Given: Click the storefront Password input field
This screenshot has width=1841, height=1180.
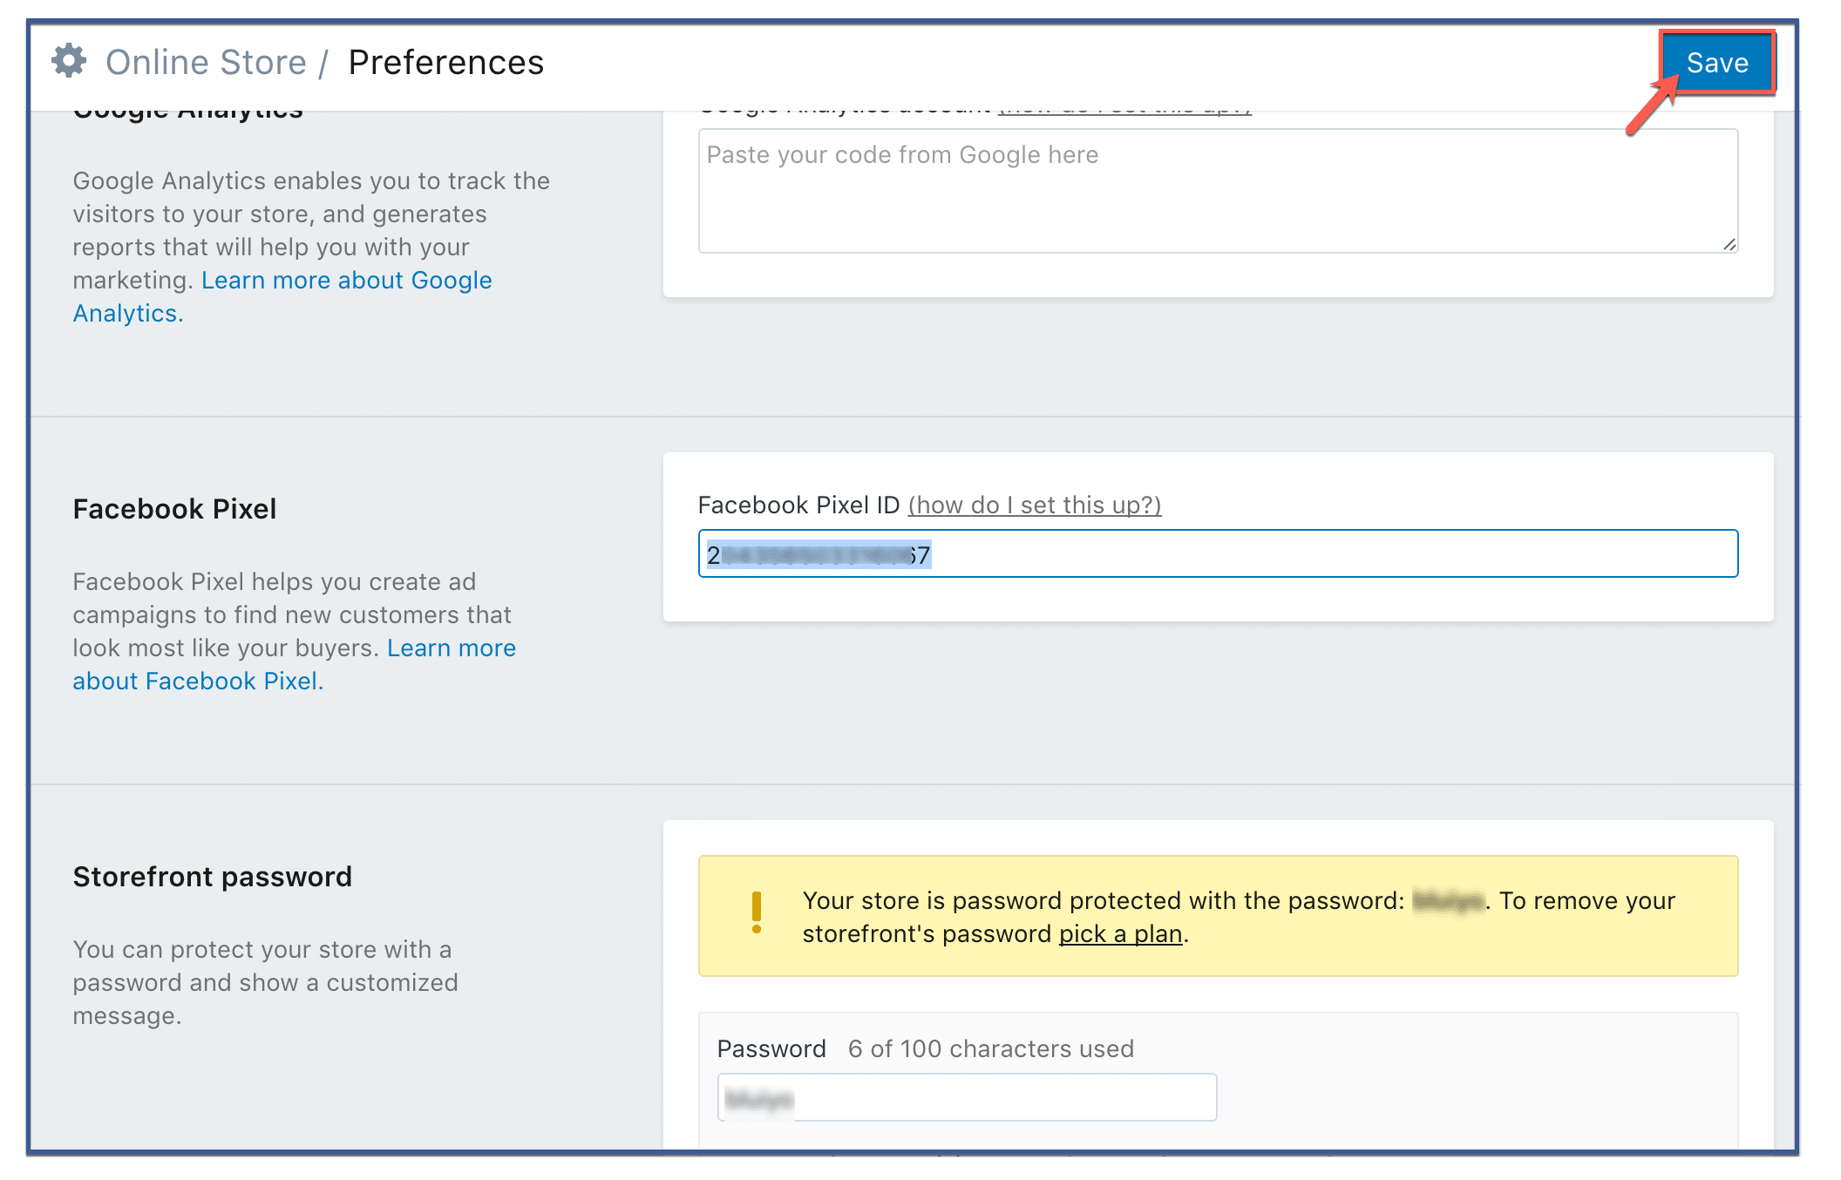Looking at the screenshot, I should pyautogui.click(x=967, y=1096).
